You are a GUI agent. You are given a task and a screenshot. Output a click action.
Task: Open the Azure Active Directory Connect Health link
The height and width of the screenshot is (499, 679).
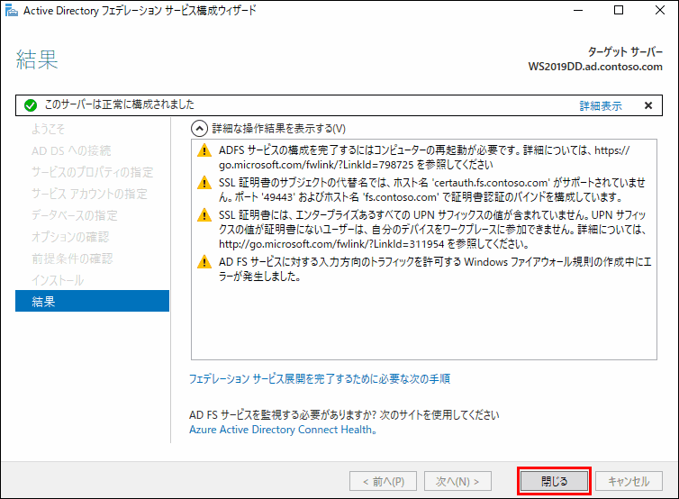(x=283, y=430)
